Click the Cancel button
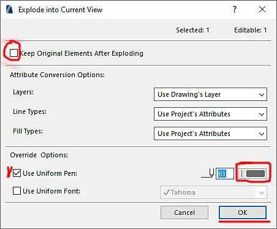Screen dimensions: 277x229 tap(184, 212)
